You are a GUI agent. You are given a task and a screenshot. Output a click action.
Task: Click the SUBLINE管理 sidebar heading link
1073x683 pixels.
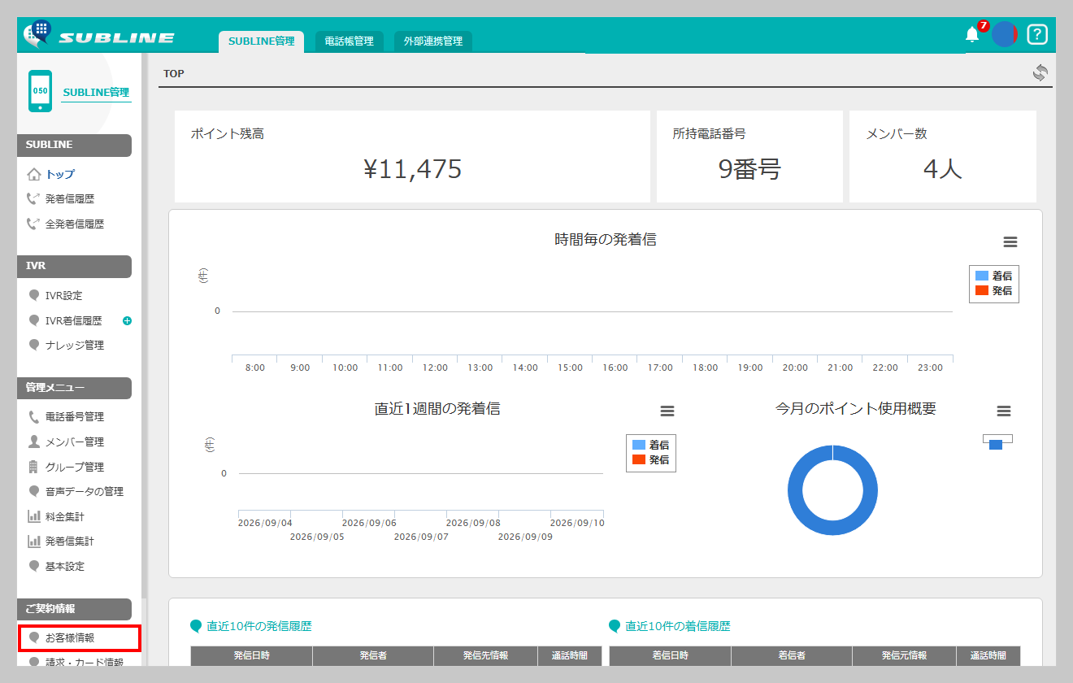[96, 92]
